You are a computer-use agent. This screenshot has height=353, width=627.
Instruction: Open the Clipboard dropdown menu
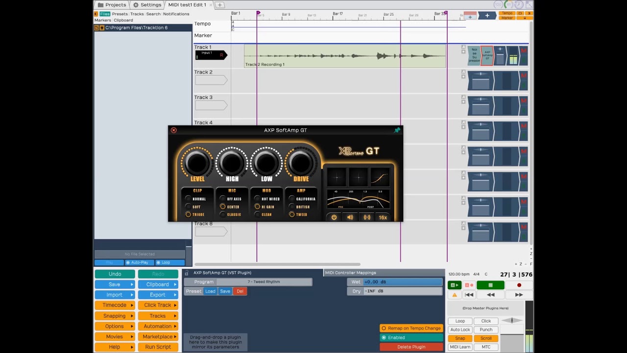[158, 284]
